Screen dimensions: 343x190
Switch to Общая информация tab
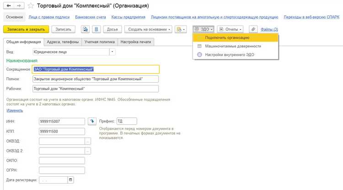pos(24,42)
